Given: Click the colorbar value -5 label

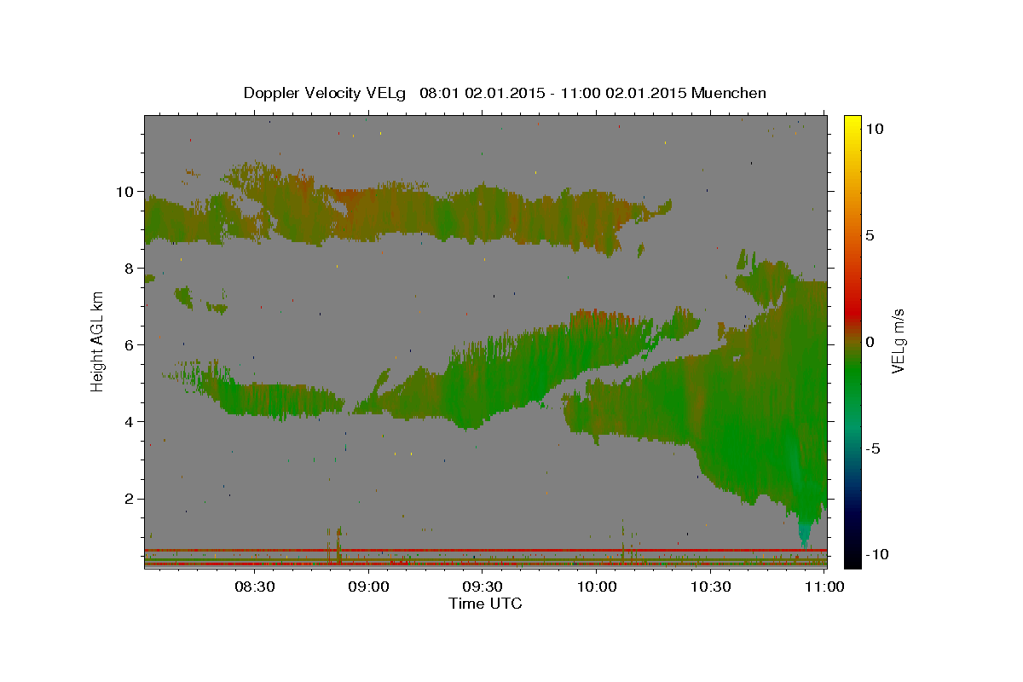Looking at the screenshot, I should (x=873, y=448).
